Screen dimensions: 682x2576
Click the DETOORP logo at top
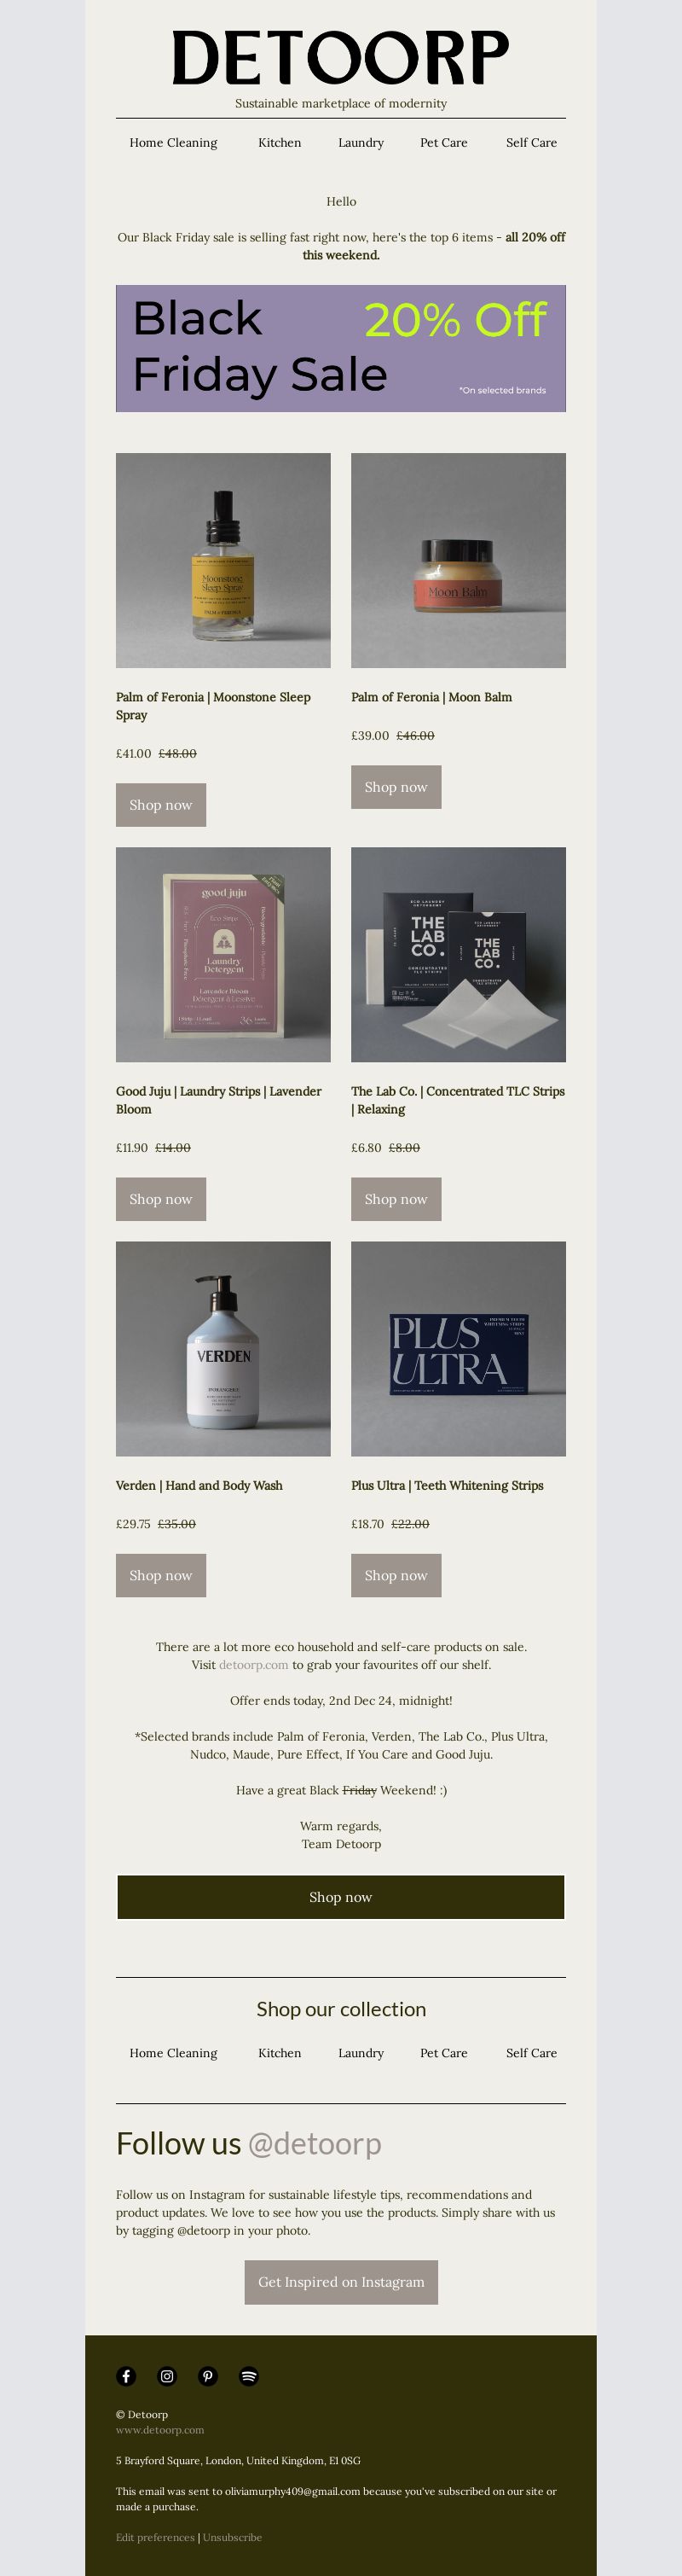[x=340, y=58]
